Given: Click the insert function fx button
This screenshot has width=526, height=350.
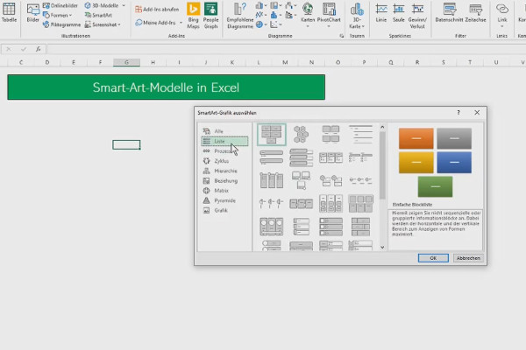Looking at the screenshot, I should pyautogui.click(x=39, y=49).
